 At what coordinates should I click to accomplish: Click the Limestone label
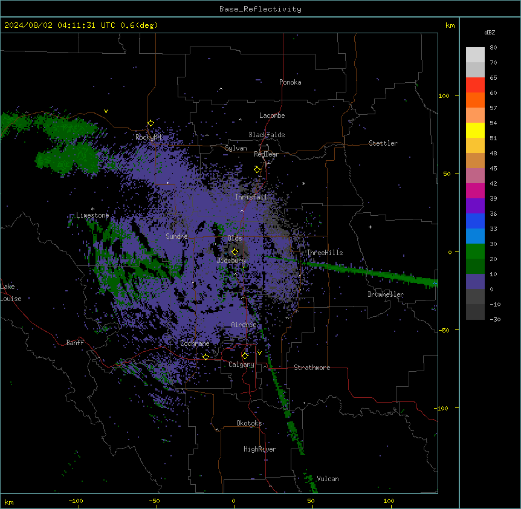click(x=92, y=215)
